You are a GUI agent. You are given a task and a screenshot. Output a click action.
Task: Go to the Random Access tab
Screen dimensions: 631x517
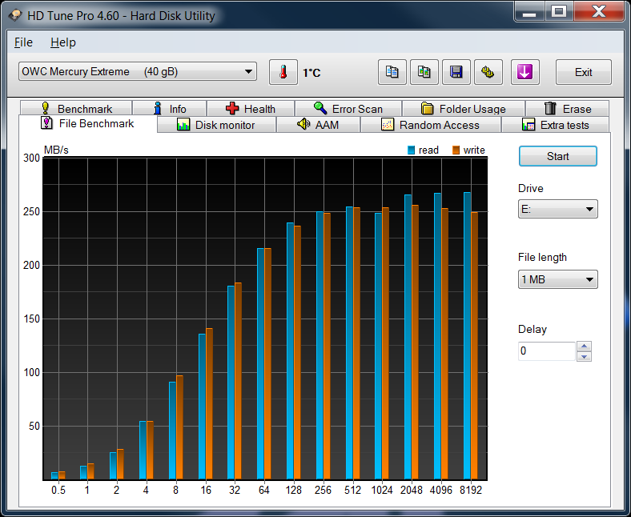(430, 125)
